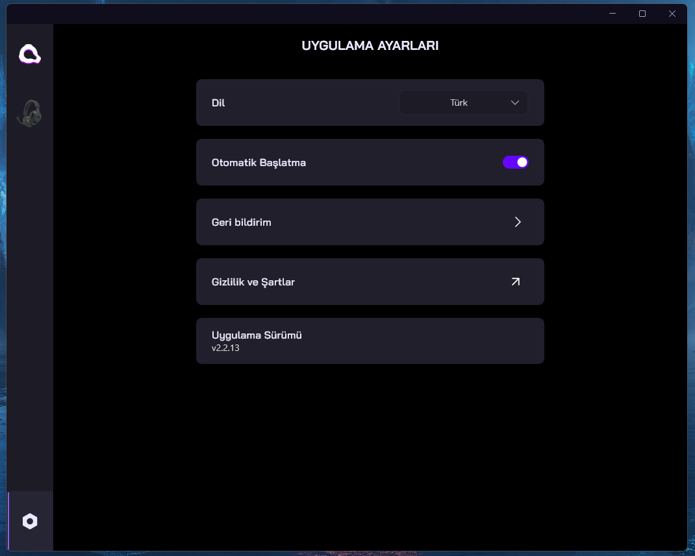Maximize the application window
Viewport: 695px width, 556px height.
(x=642, y=14)
